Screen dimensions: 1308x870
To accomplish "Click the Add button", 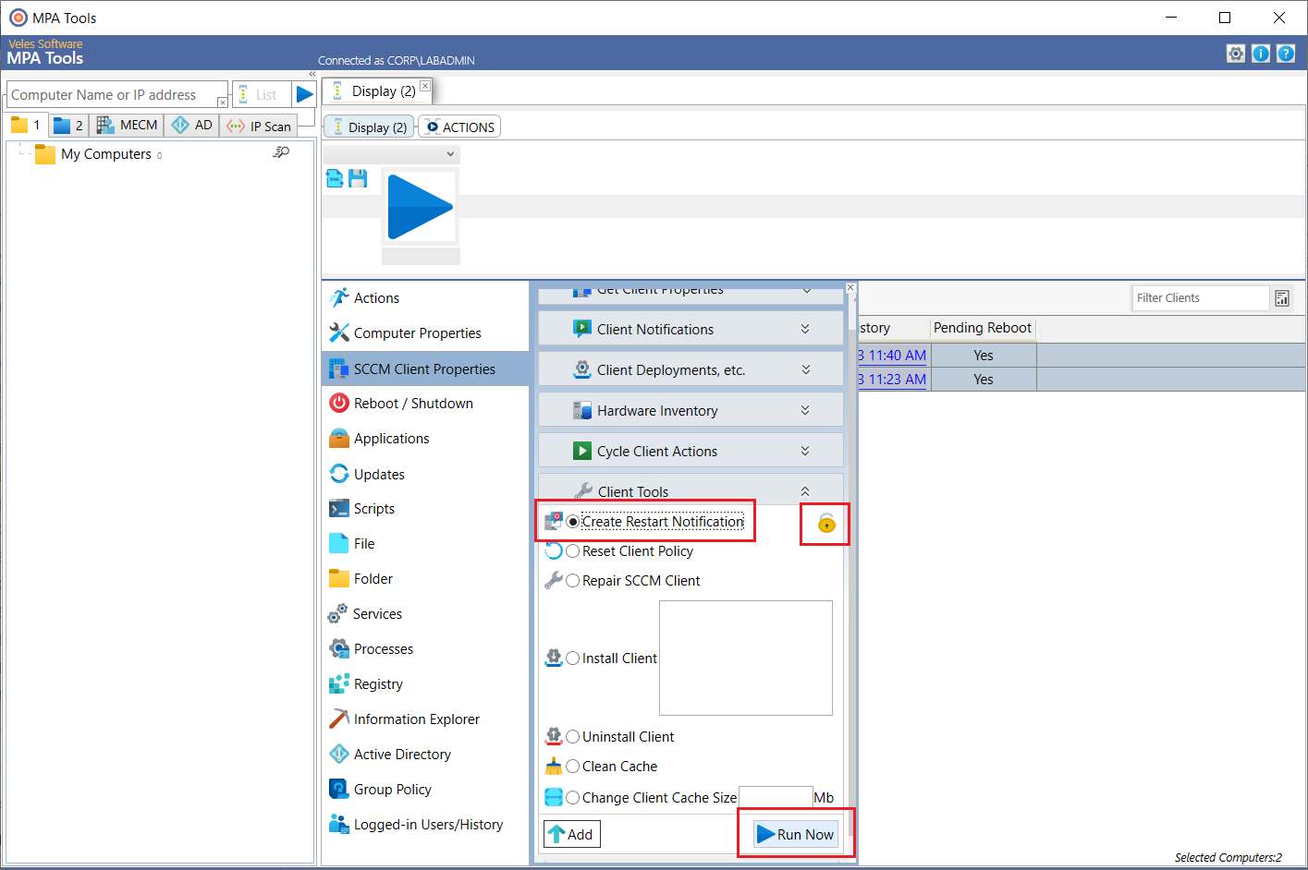I will [x=572, y=834].
